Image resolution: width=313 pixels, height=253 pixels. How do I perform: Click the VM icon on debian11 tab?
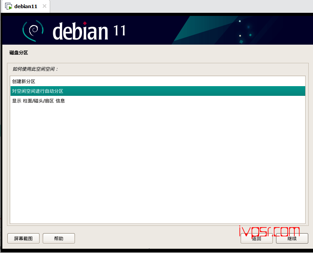(x=9, y=6)
